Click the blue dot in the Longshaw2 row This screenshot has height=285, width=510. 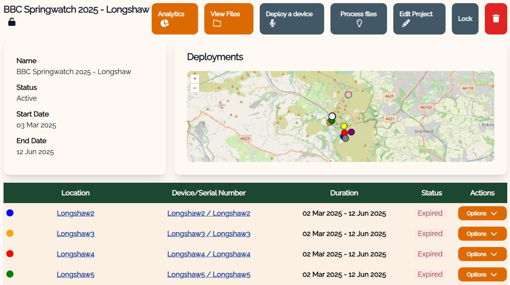tap(10, 213)
